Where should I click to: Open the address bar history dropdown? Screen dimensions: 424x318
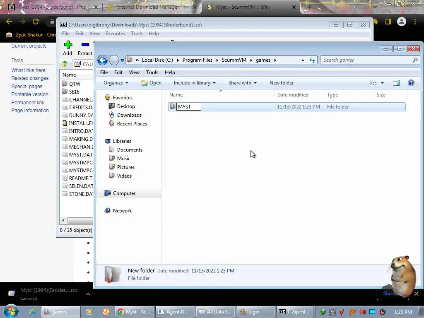pyautogui.click(x=303, y=60)
